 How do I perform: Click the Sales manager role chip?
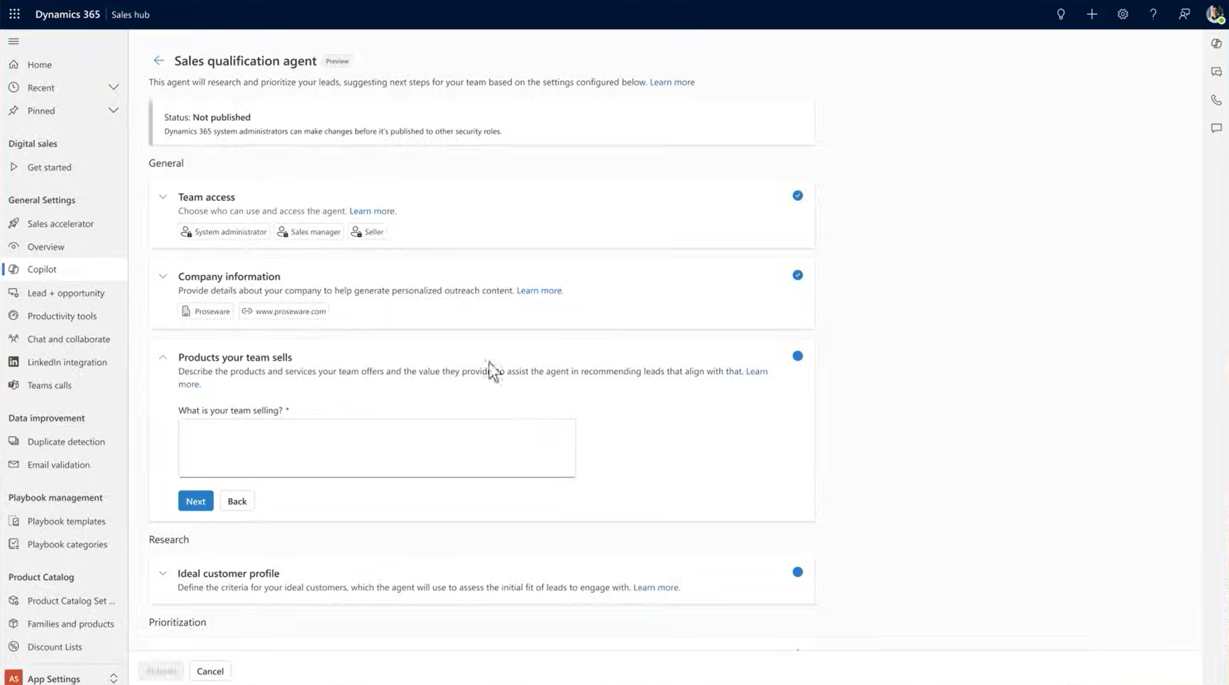309,232
